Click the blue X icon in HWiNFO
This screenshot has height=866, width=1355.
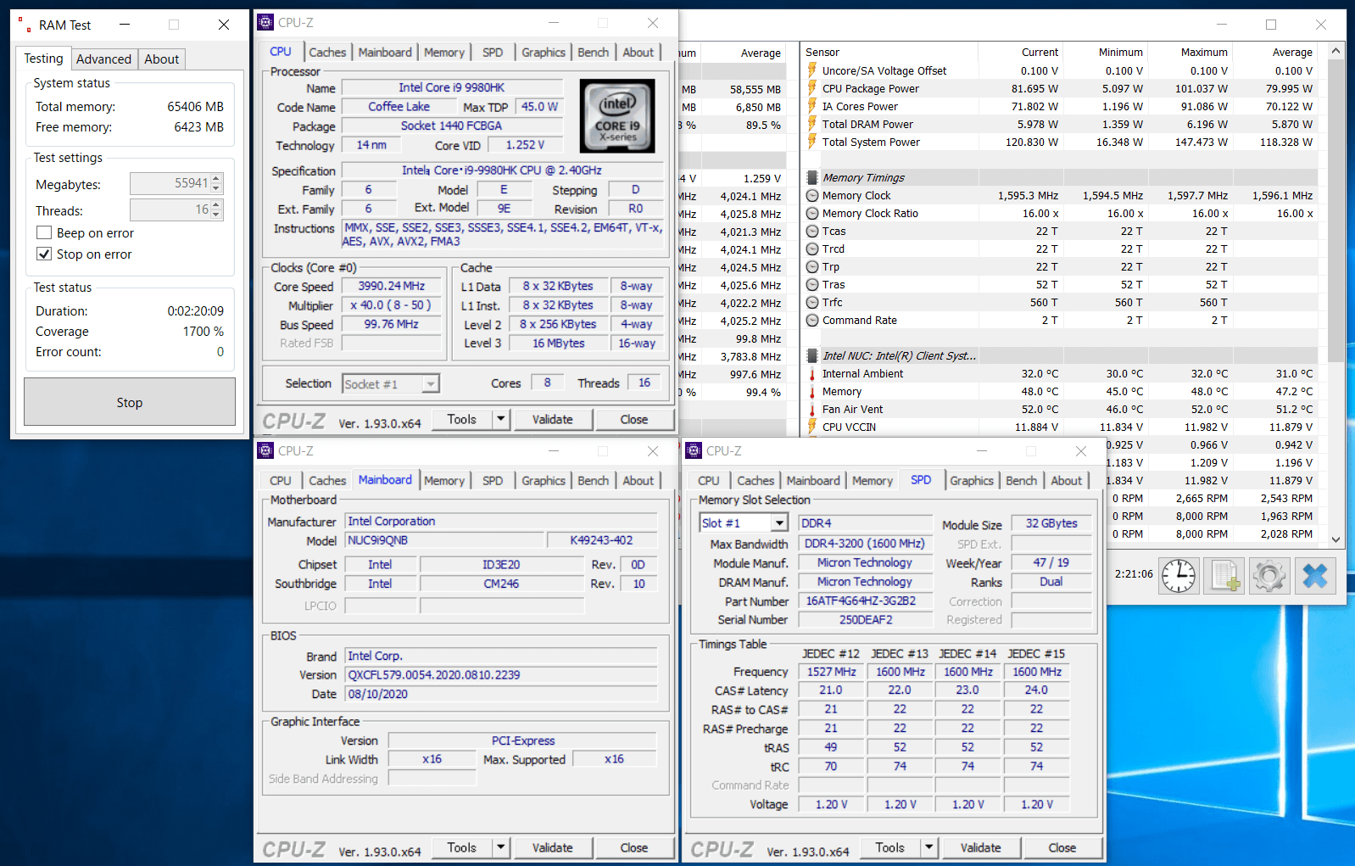tap(1314, 576)
